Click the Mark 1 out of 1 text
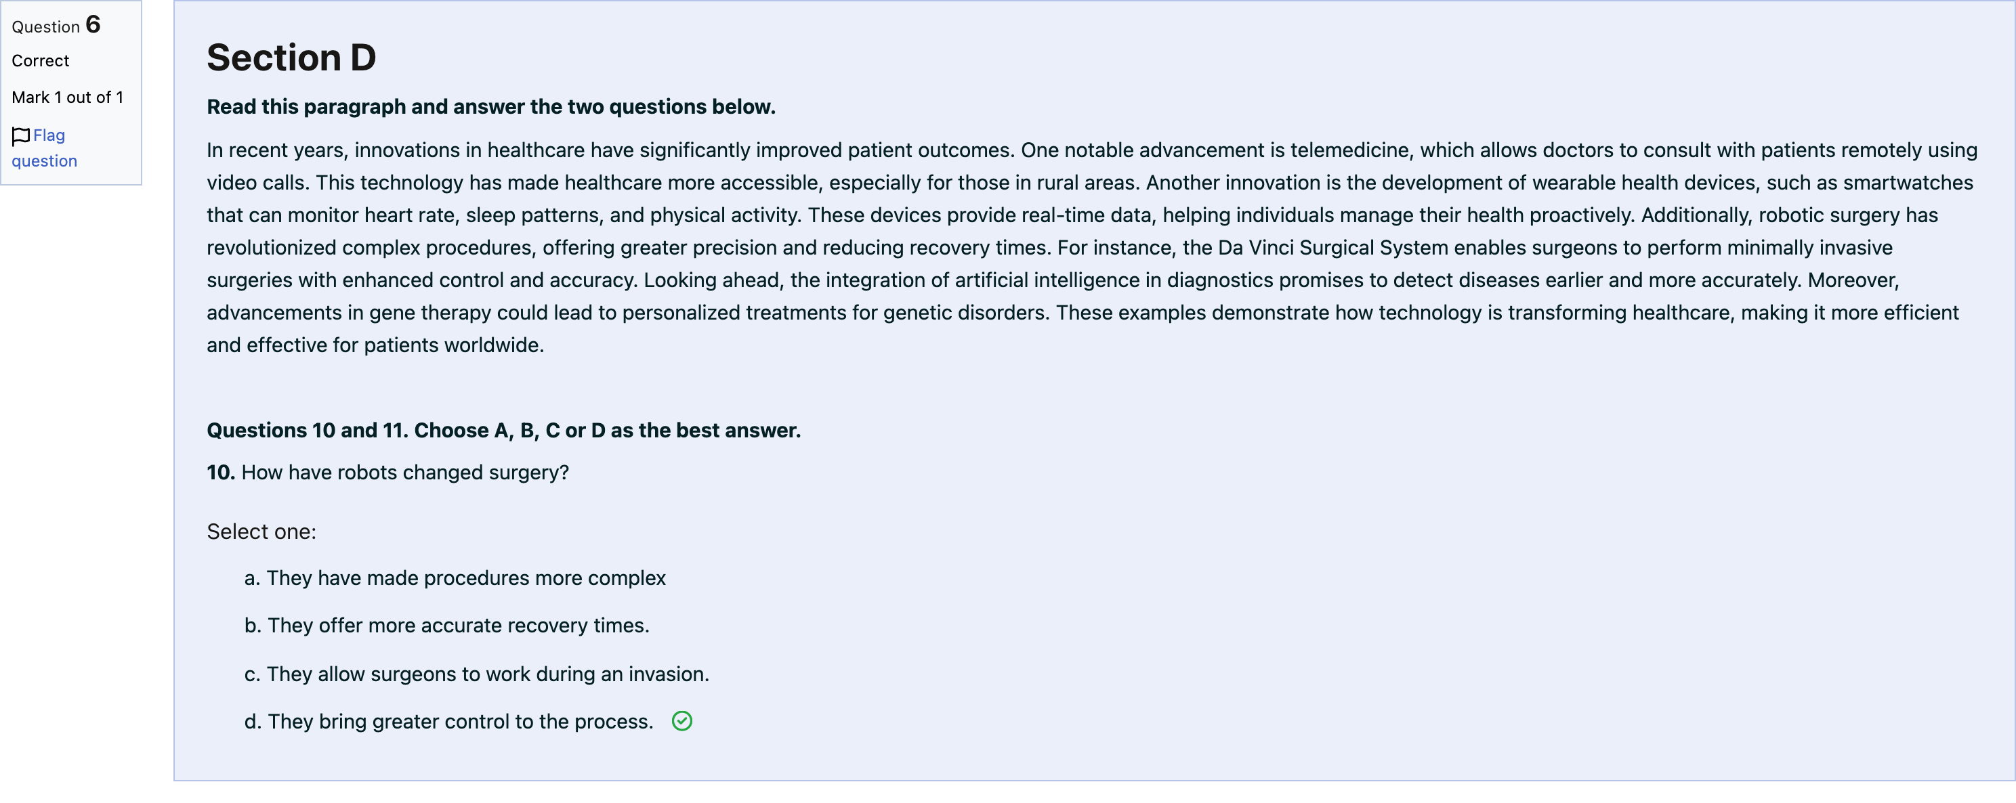Image resolution: width=2016 pixels, height=803 pixels. pyautogui.click(x=67, y=97)
